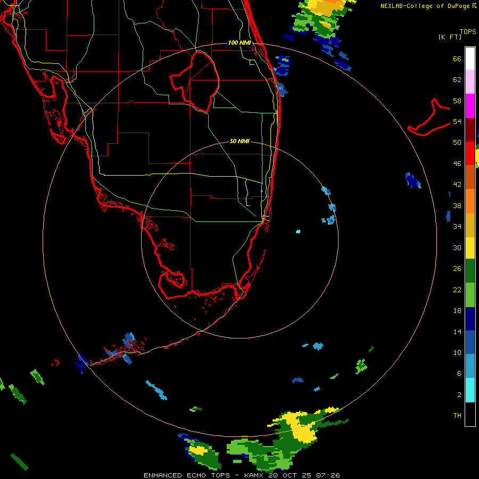Screen dimensions: 479x479
Task: Click the "2" legend value
Action: click(459, 395)
